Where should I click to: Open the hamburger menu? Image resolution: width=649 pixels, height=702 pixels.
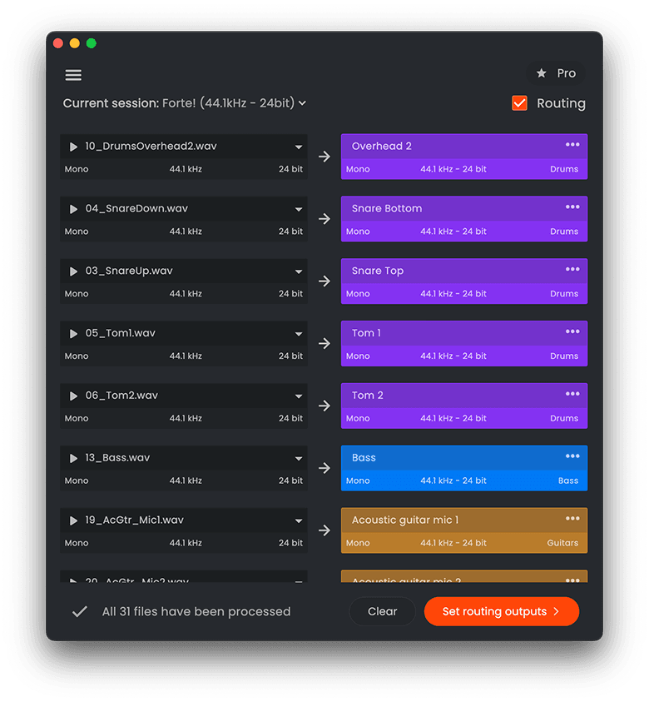point(73,75)
